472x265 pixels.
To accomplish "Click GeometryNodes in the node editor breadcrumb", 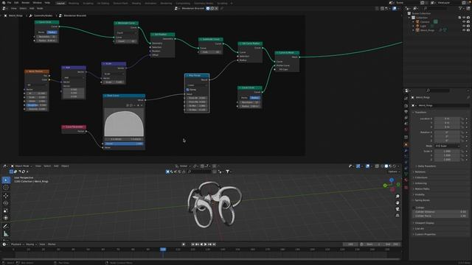I will (x=43, y=15).
